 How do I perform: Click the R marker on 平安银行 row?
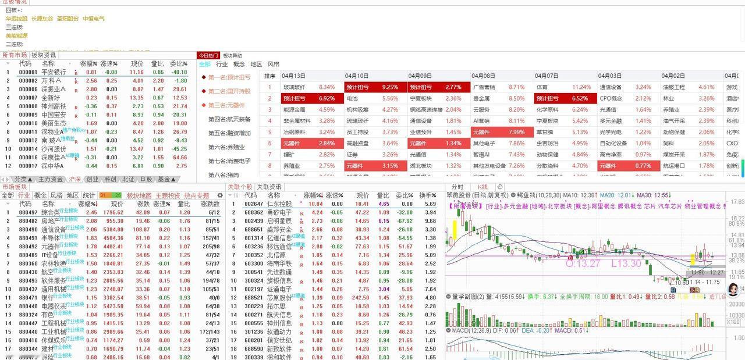click(x=76, y=73)
